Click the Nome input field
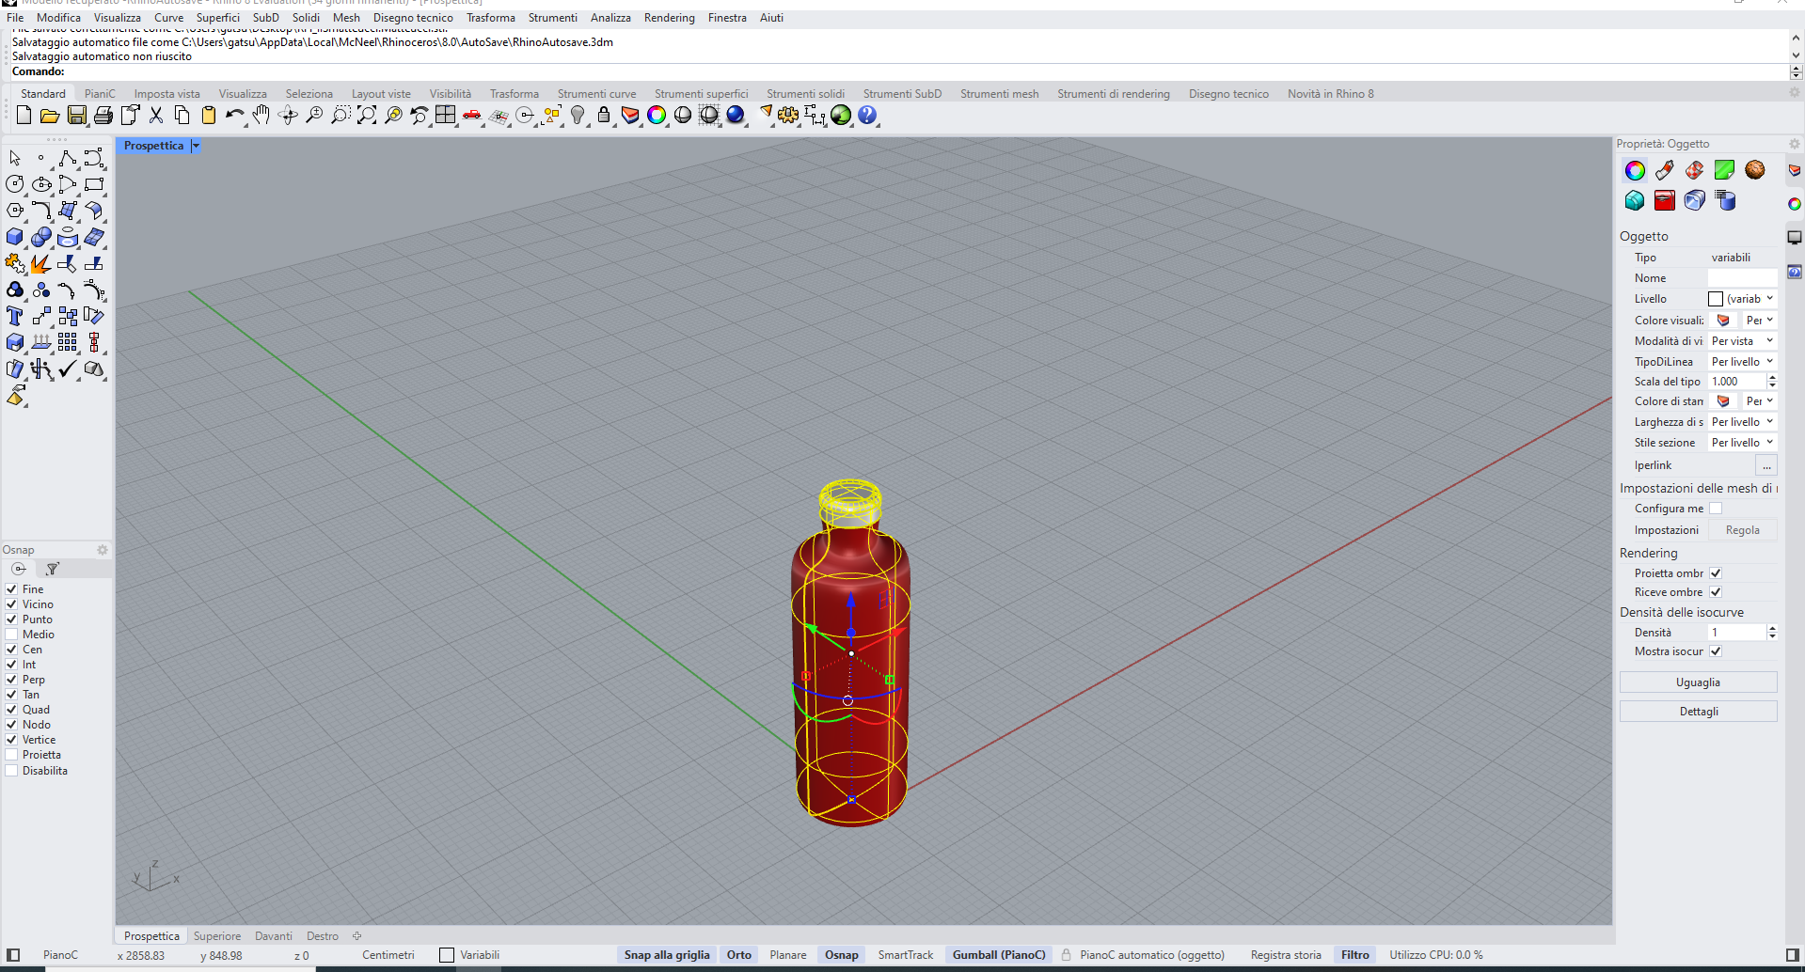Viewport: 1805px width, 972px height. 1742,278
